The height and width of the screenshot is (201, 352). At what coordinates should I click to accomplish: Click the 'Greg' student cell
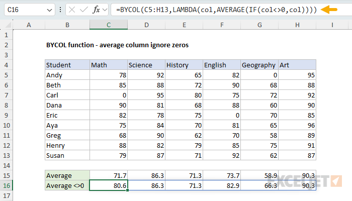pyautogui.click(x=67, y=136)
